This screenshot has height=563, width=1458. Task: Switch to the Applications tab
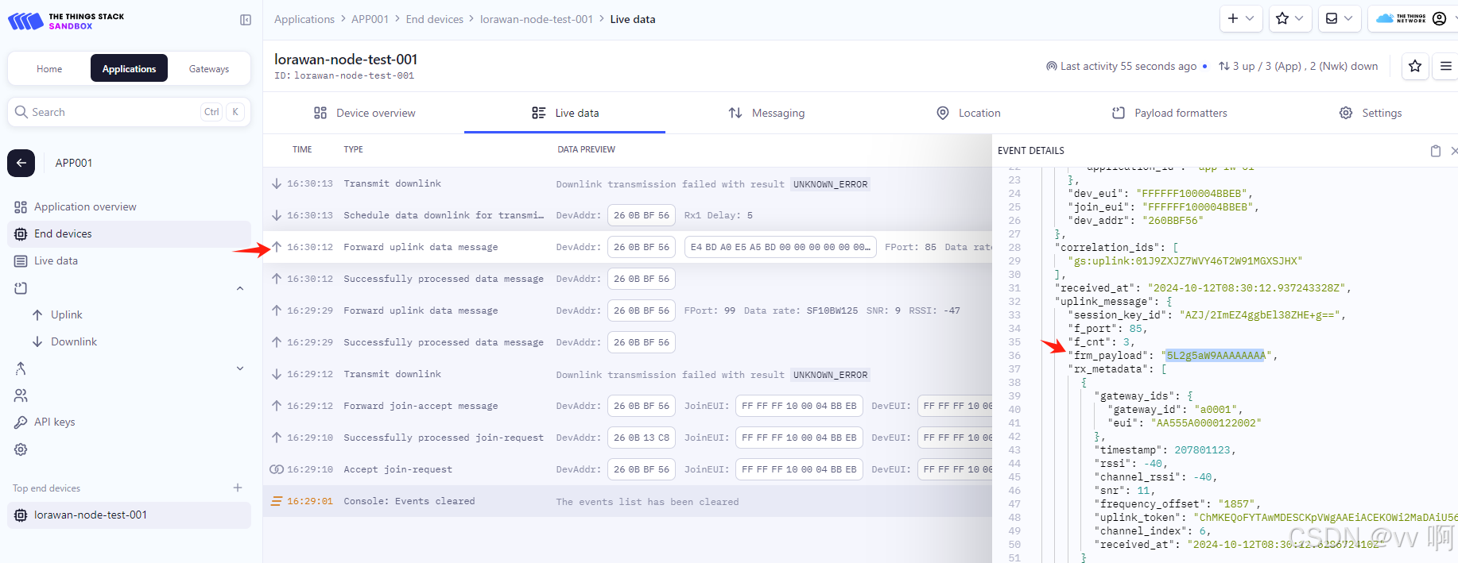[129, 69]
